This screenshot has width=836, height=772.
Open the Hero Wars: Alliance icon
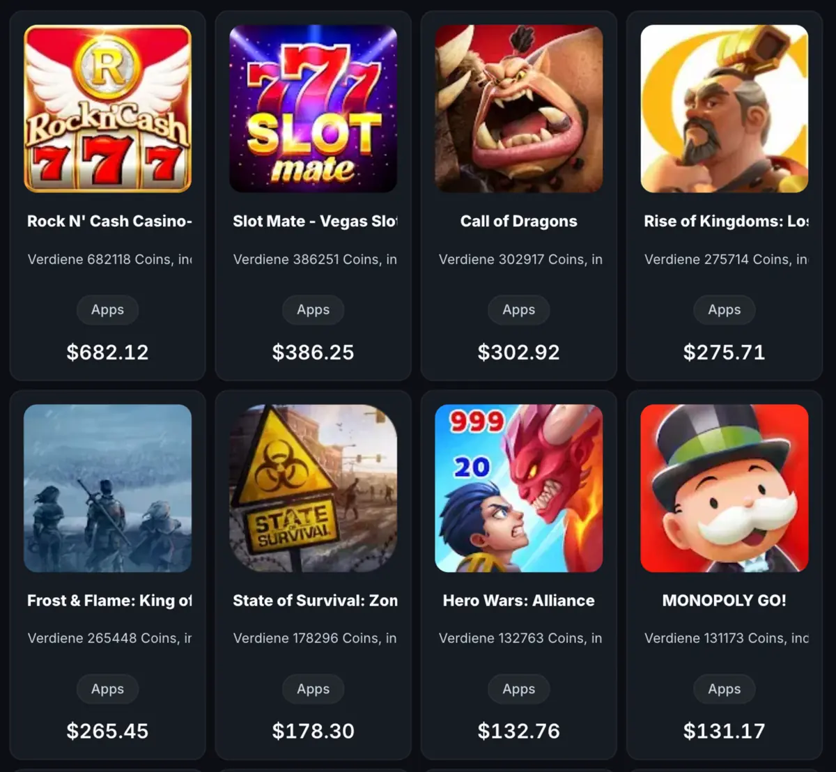tap(518, 488)
